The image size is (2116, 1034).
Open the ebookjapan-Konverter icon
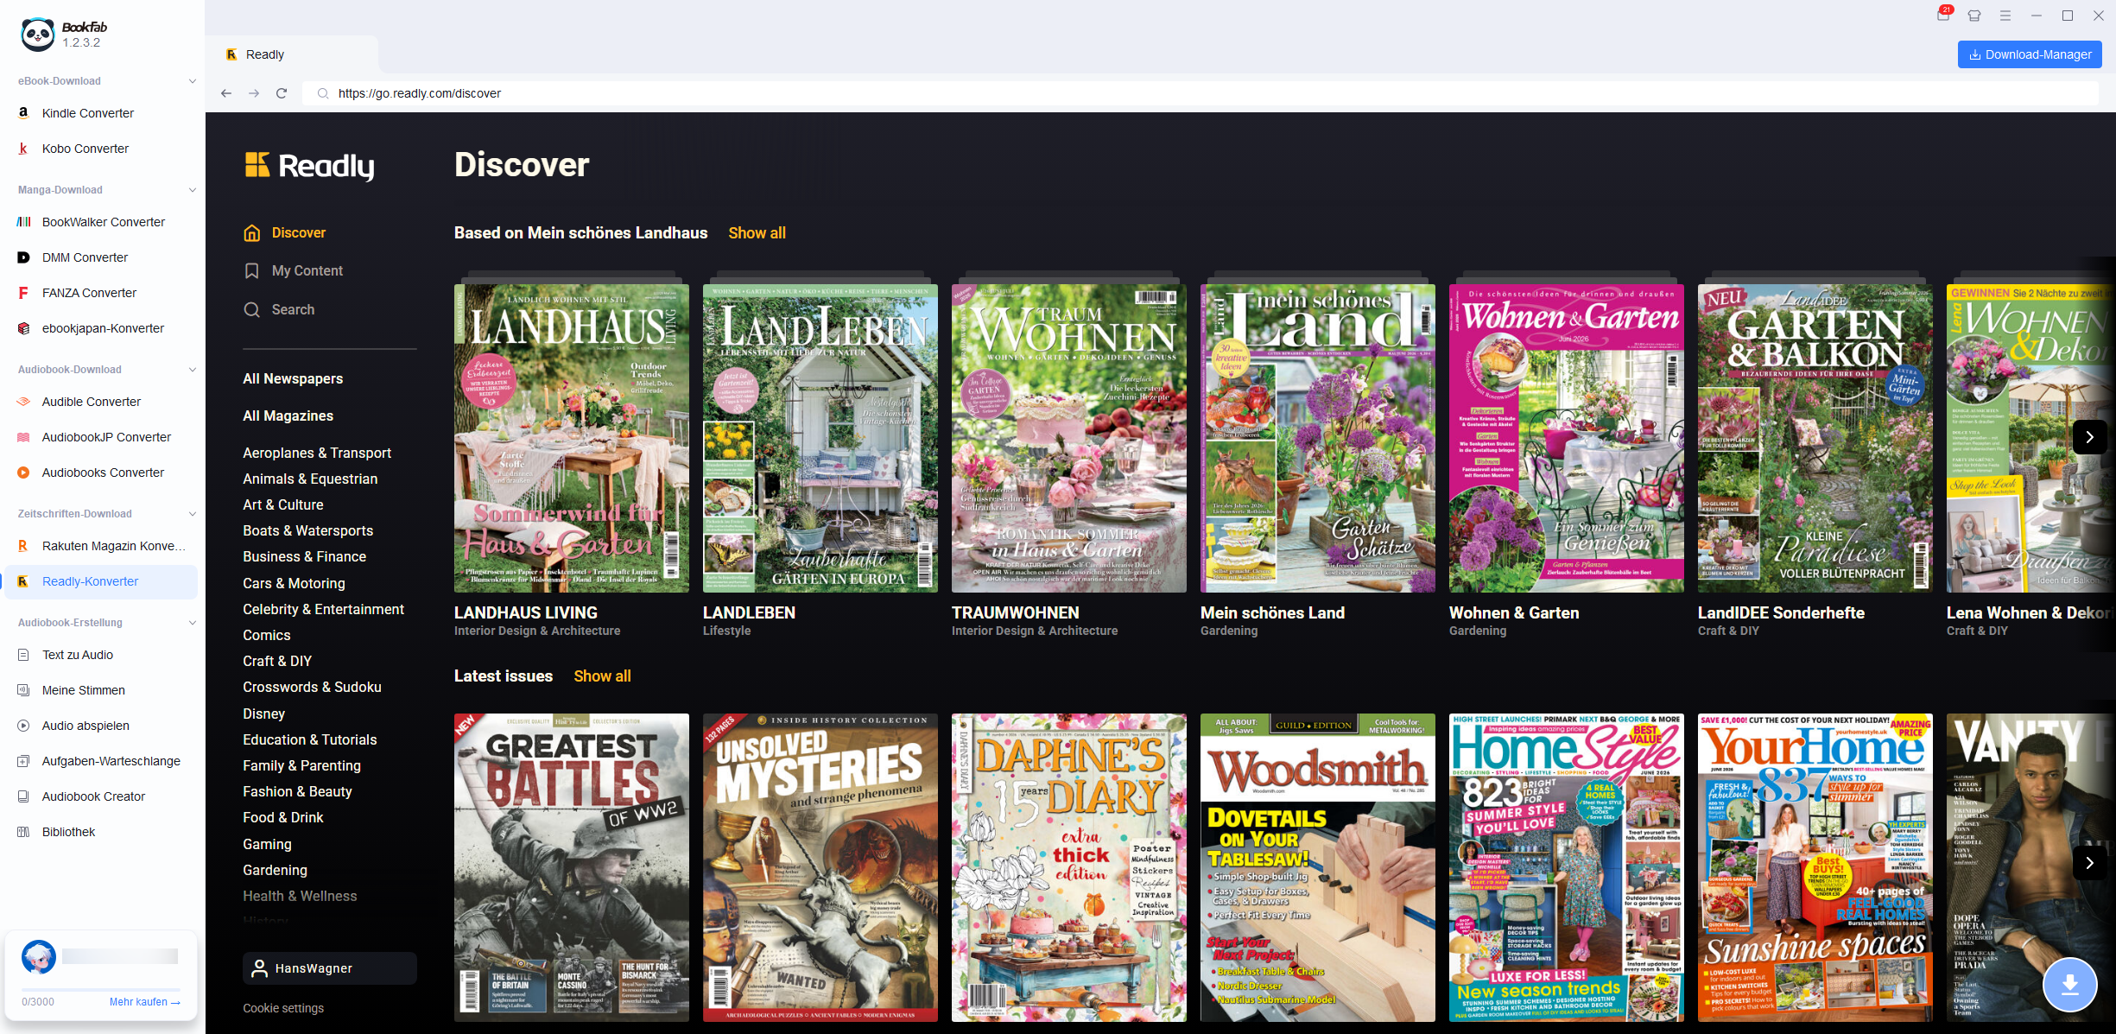pyautogui.click(x=23, y=328)
